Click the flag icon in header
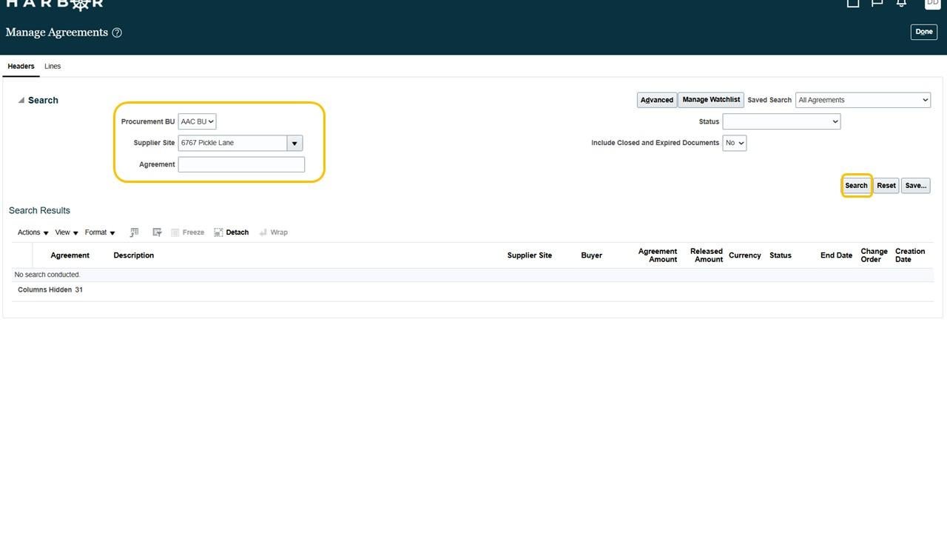Screen dimensions: 947x533 coord(877,3)
